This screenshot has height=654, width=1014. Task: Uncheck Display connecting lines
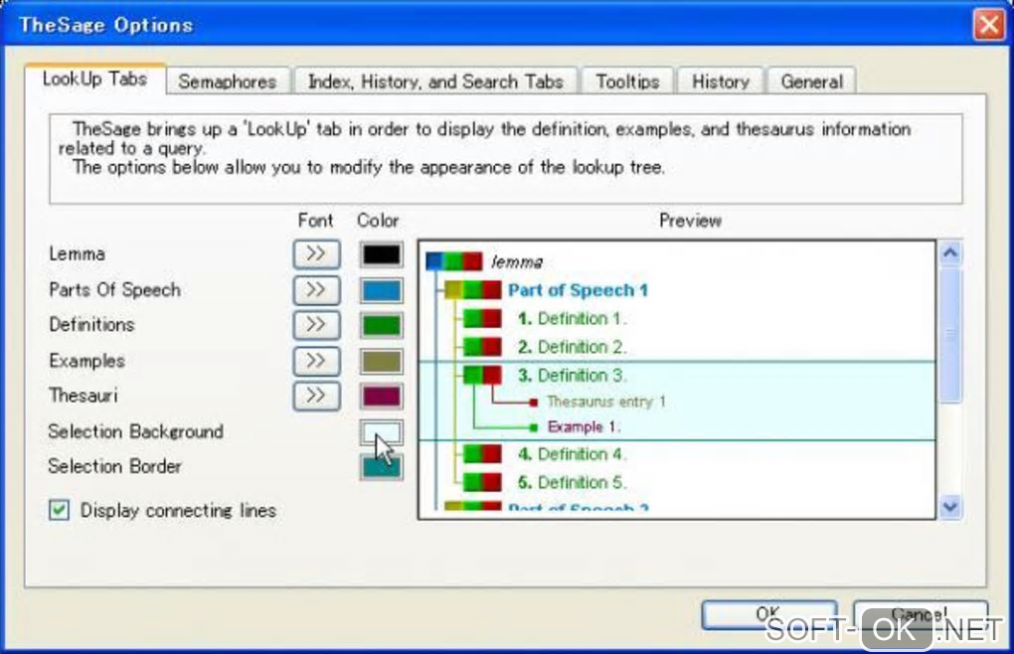pos(59,510)
